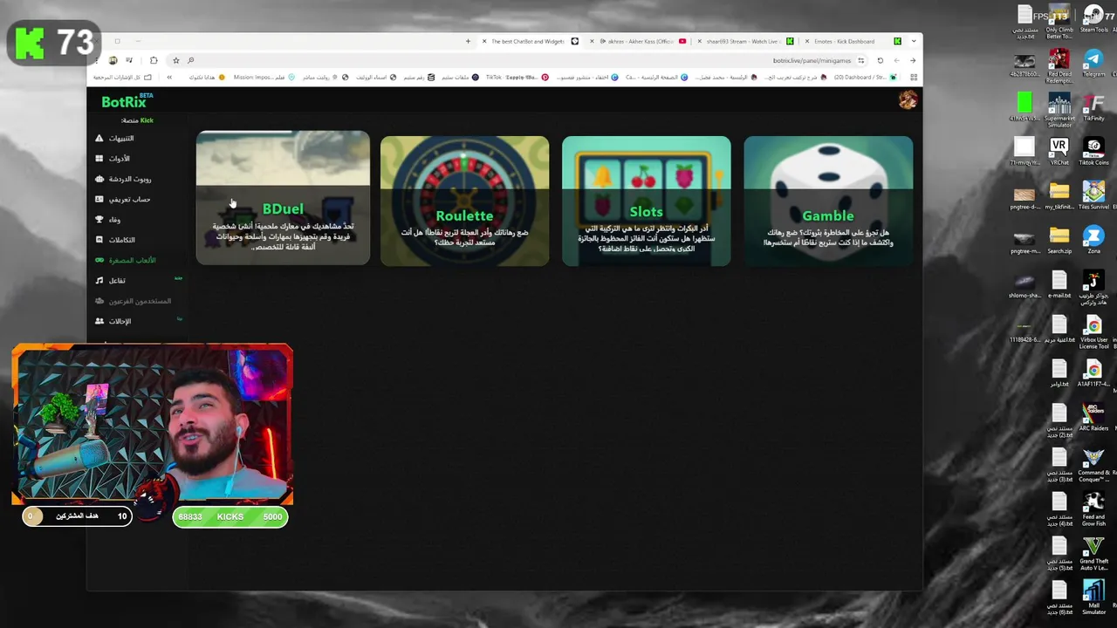This screenshot has height=628, width=1117.
Task: Expand hidden bookmarks with the chevron
Action: (x=169, y=77)
